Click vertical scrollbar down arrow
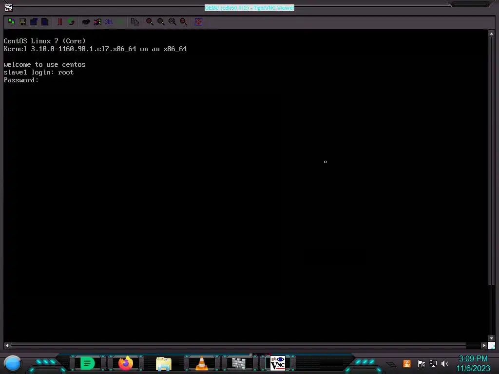This screenshot has height=374, width=499. pos(491,338)
